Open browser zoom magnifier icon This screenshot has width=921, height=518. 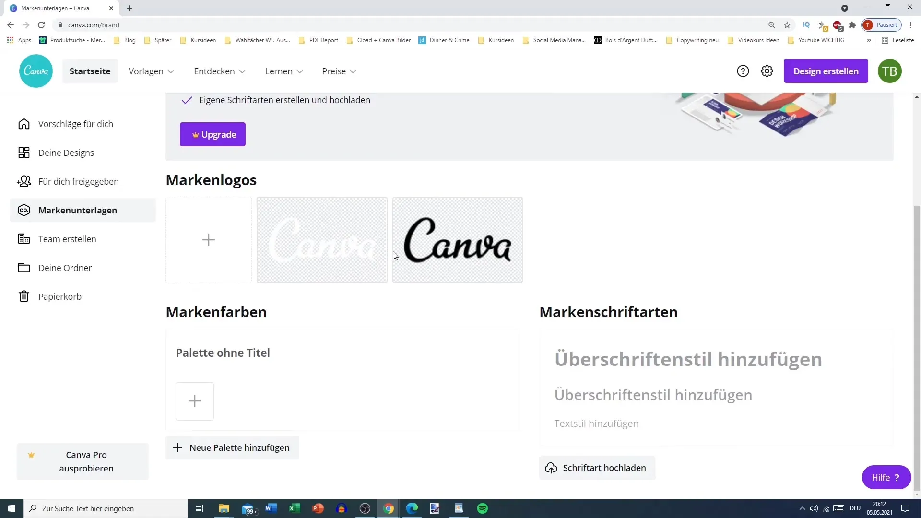772,25
